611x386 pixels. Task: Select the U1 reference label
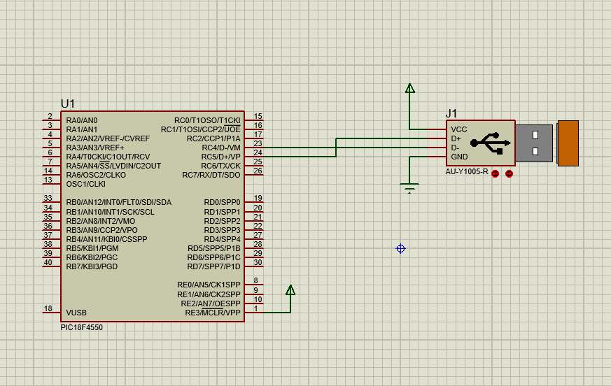[x=67, y=103]
